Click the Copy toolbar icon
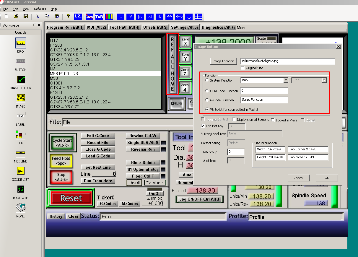The height and width of the screenshot is (257, 358). (x=47, y=16)
